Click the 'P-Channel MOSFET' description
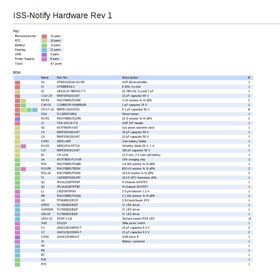The image size is (280, 279). coord(135,182)
